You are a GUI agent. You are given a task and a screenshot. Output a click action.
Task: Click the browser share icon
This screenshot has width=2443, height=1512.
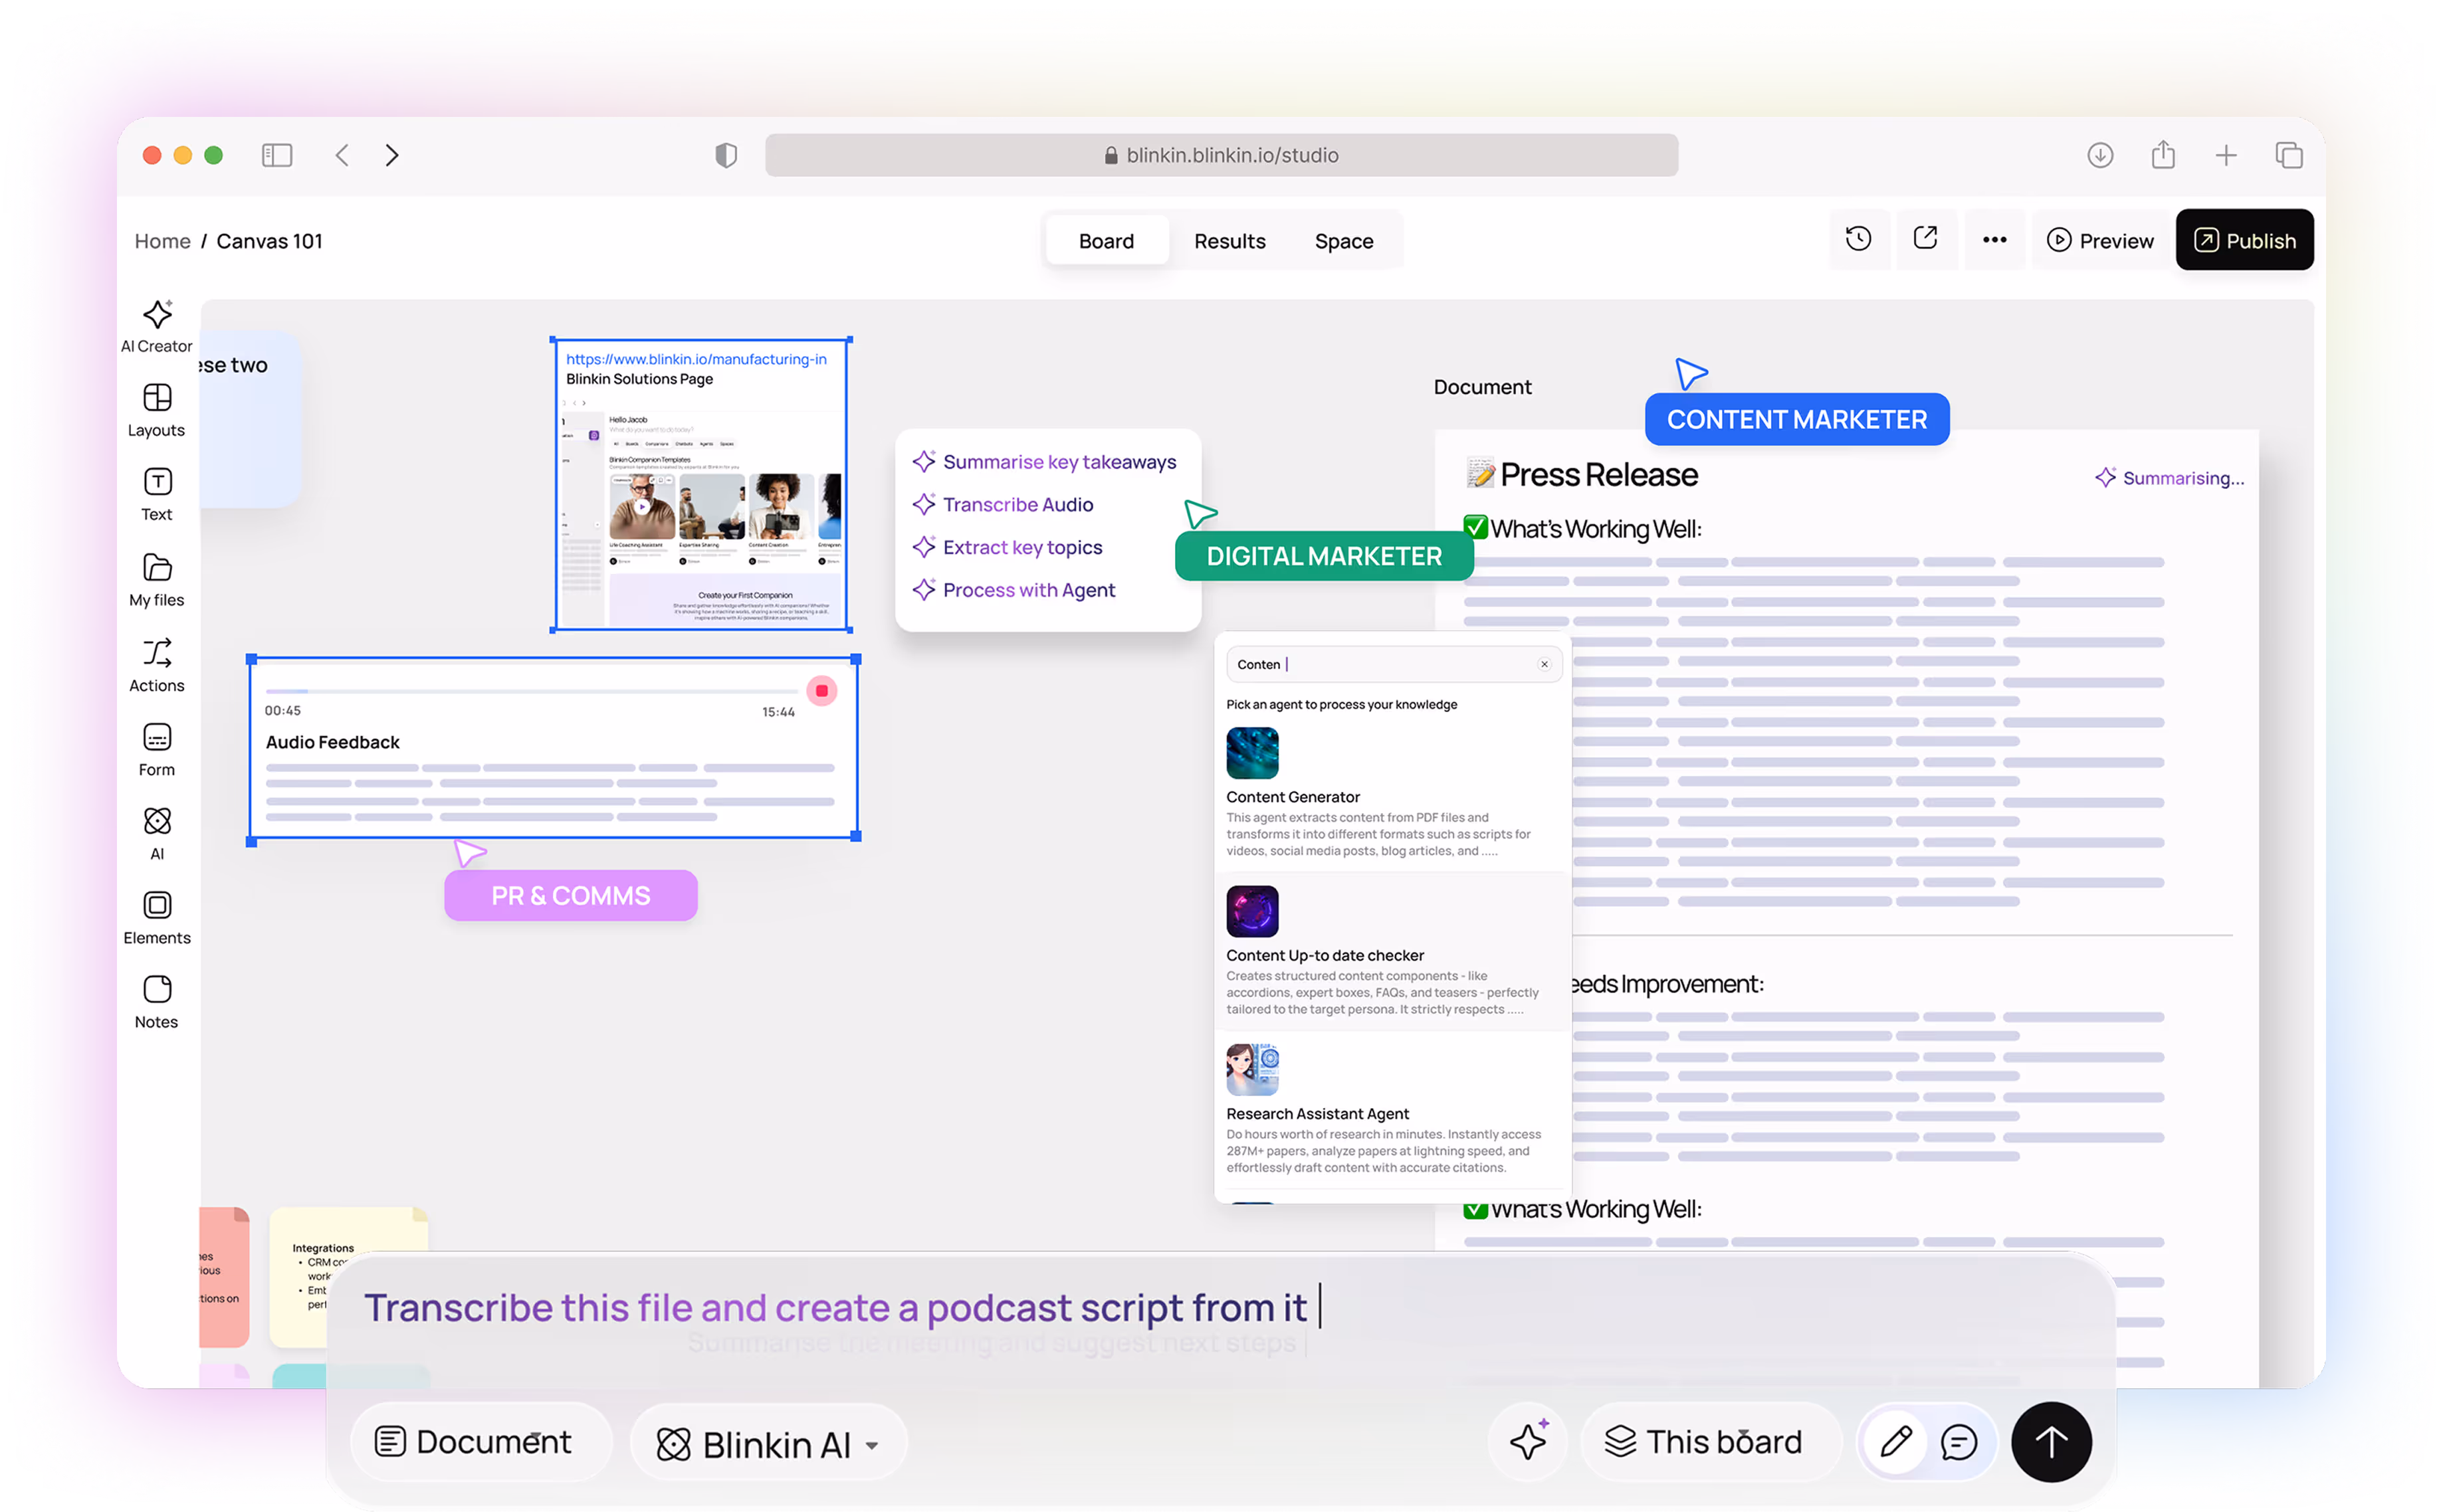pyautogui.click(x=2163, y=154)
